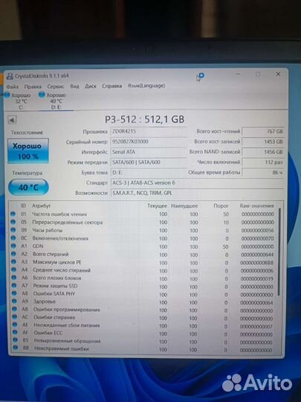Click status dot of attribute 09 Часы работы

click(x=13, y=230)
